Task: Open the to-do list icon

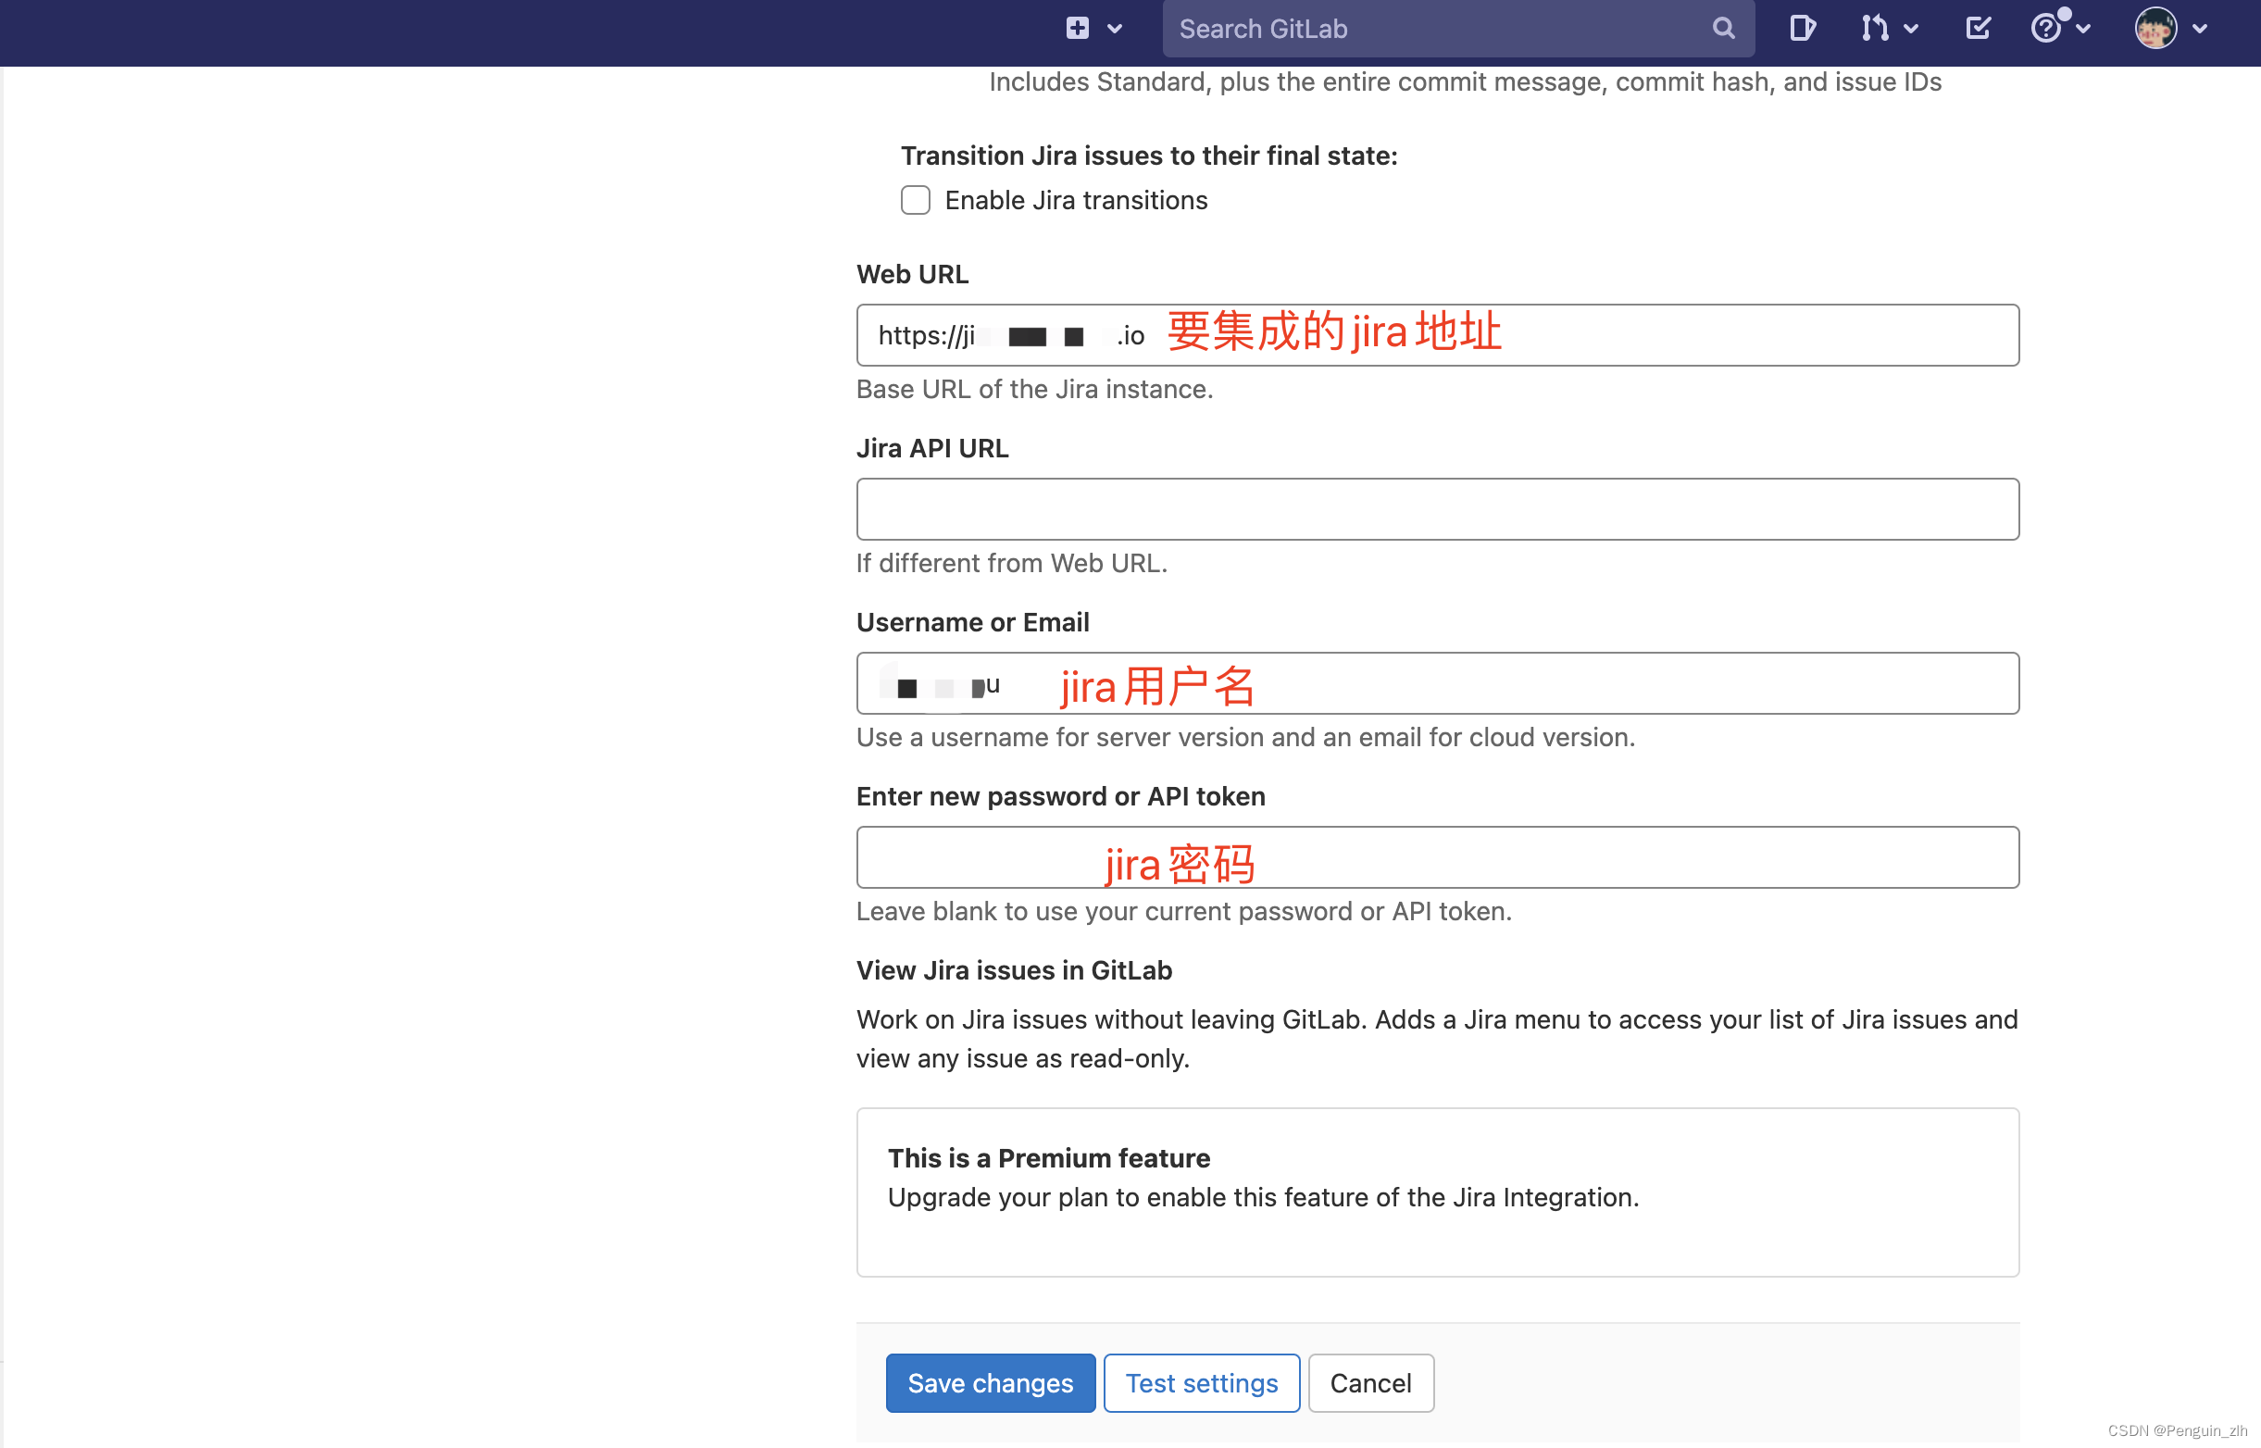Action: point(1978,28)
